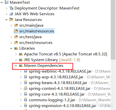Select the highlighted src/main/resources label

coord(37,31)
